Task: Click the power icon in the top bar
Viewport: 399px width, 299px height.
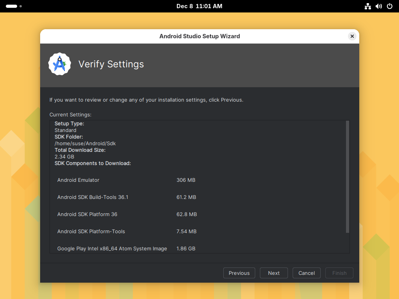Action: (x=389, y=6)
